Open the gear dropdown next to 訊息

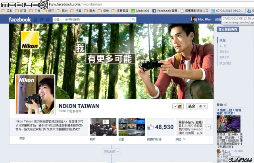pyautogui.click(x=202, y=106)
